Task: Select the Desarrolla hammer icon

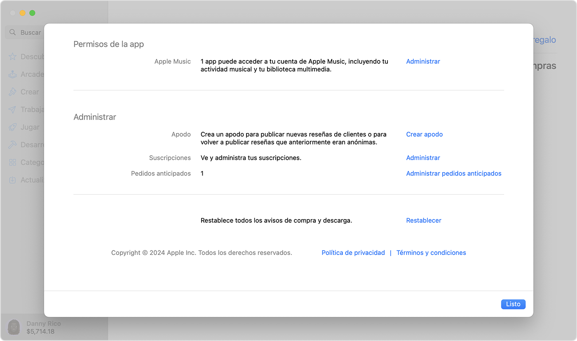Action: (x=13, y=145)
